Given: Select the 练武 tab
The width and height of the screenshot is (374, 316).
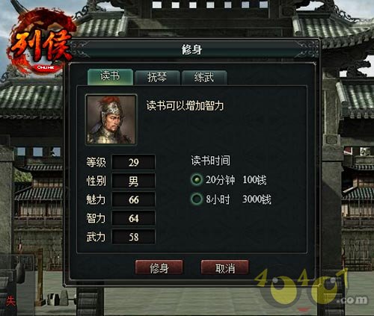Looking at the screenshot, I should click(204, 78).
